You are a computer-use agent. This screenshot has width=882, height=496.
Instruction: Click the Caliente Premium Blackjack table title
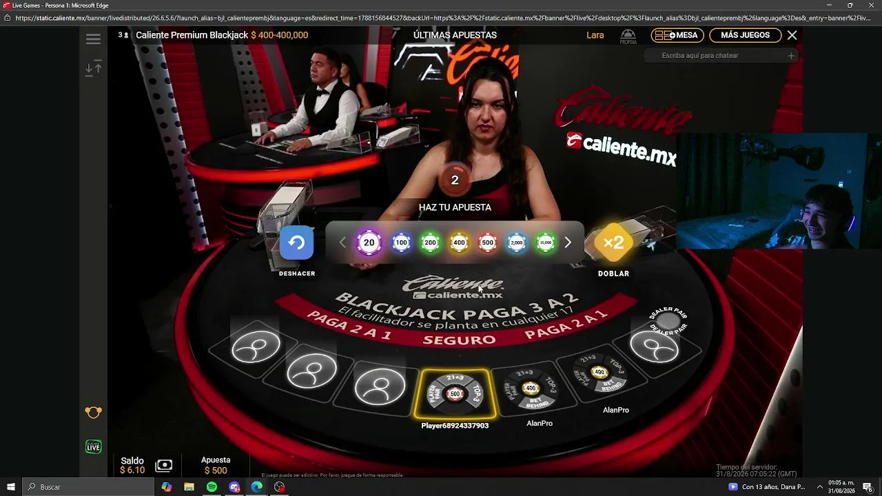tap(192, 35)
